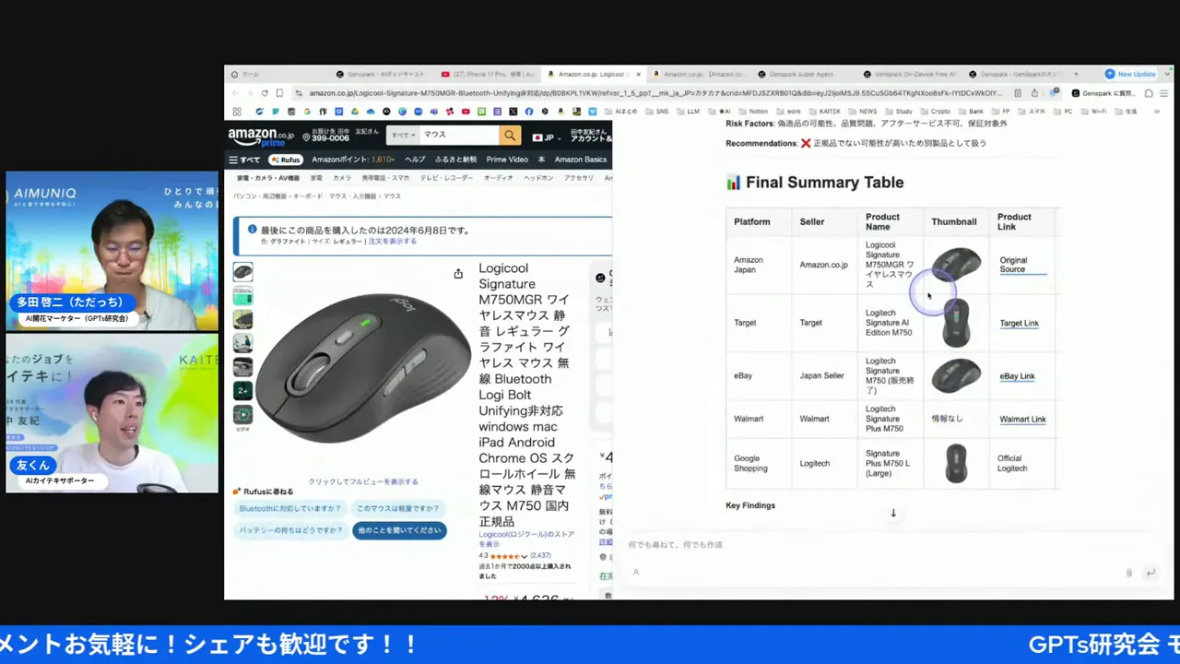Click the Amazon search magnifier button
The height and width of the screenshot is (664, 1180).
(x=510, y=136)
